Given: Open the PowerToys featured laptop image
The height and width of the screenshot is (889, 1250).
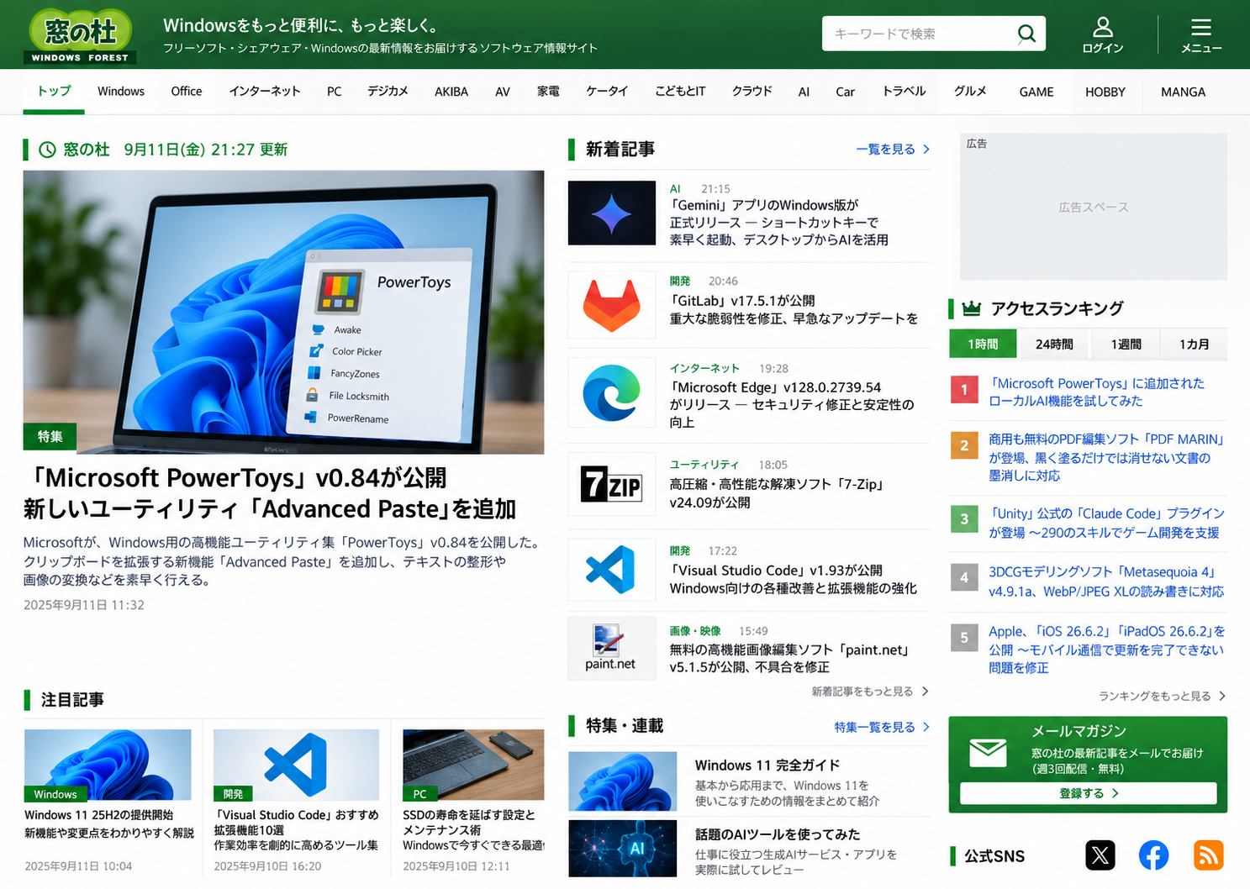Looking at the screenshot, I should click(283, 312).
